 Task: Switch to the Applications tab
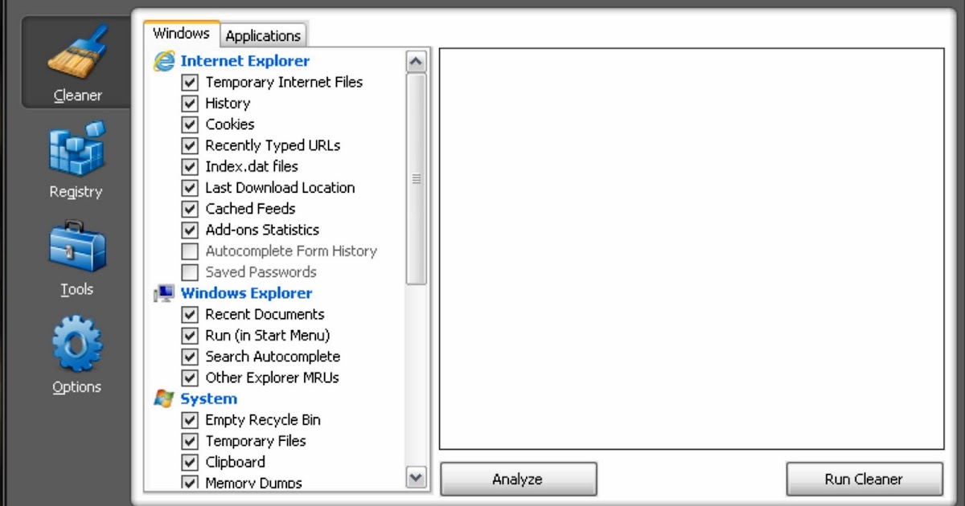(263, 35)
